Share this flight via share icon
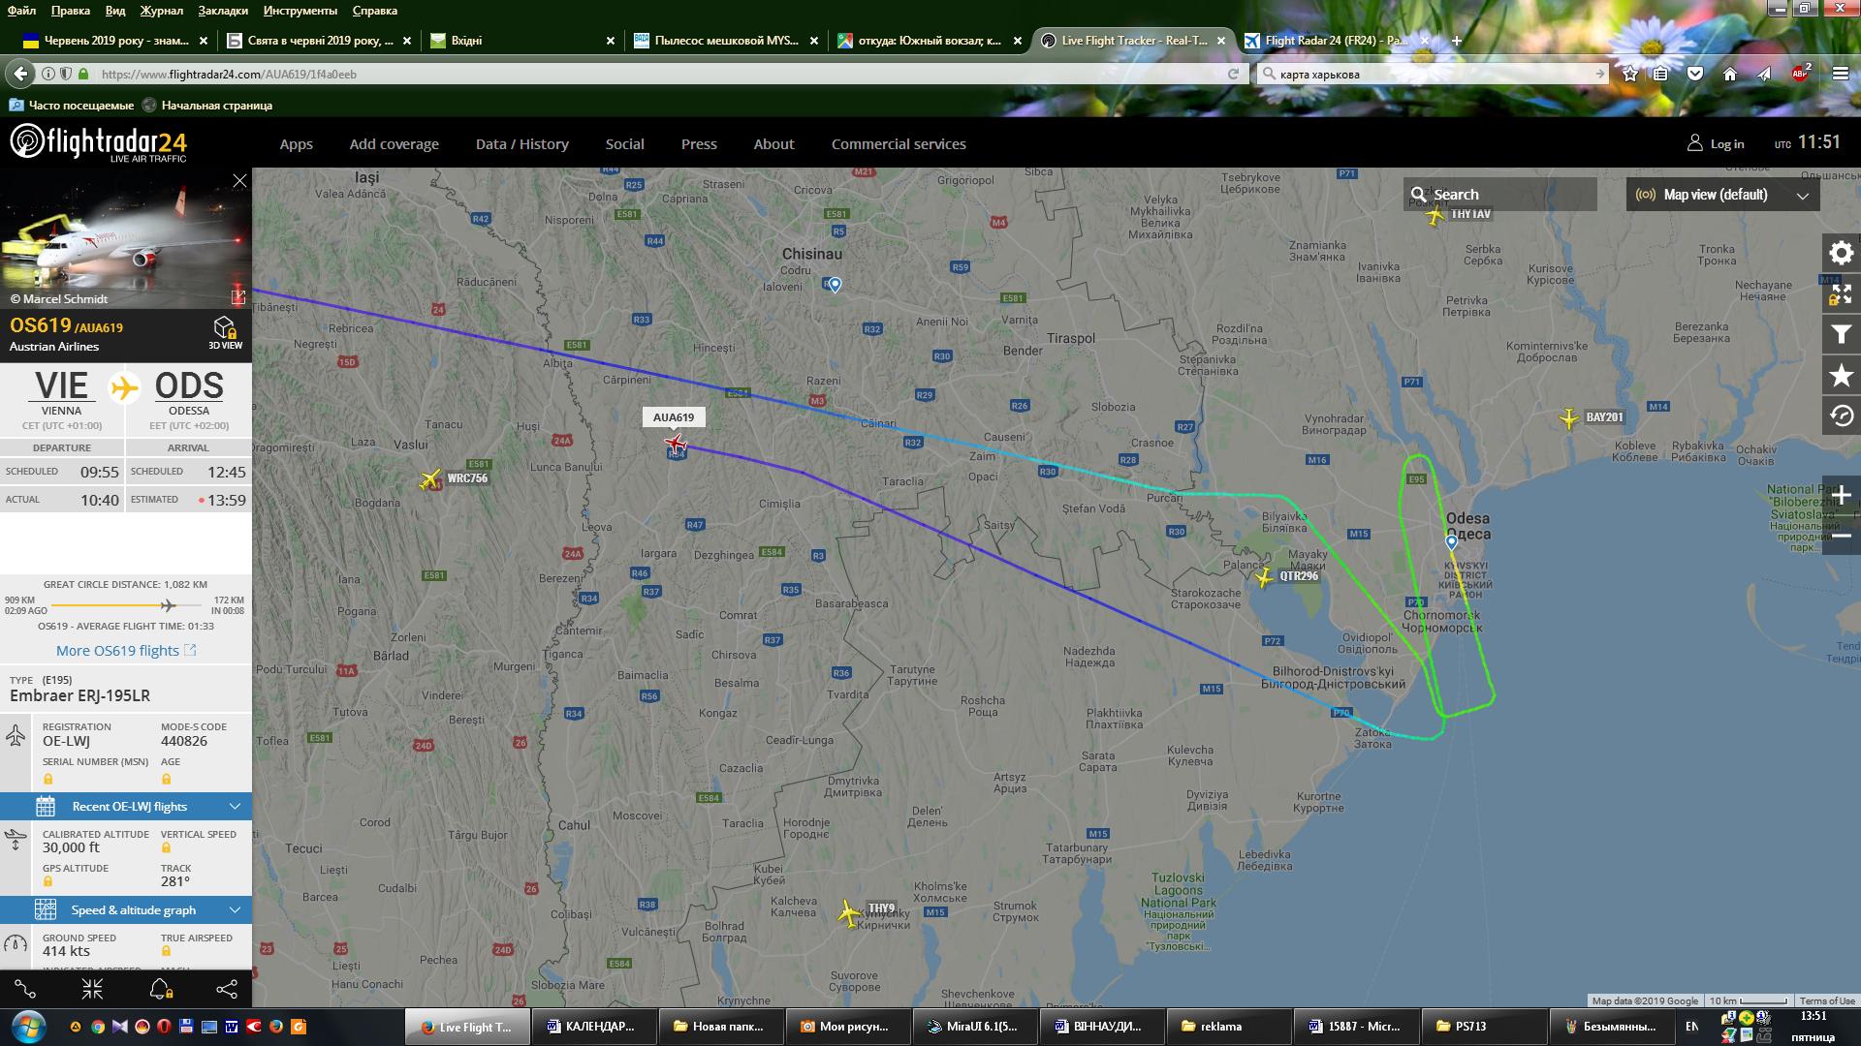Image resolution: width=1861 pixels, height=1046 pixels. tap(227, 989)
